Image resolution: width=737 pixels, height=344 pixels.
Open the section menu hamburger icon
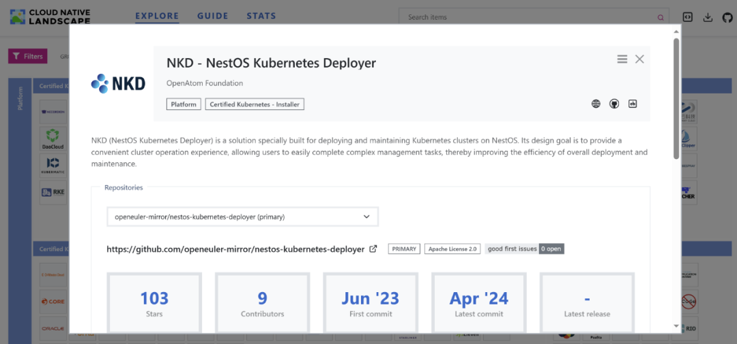click(622, 59)
